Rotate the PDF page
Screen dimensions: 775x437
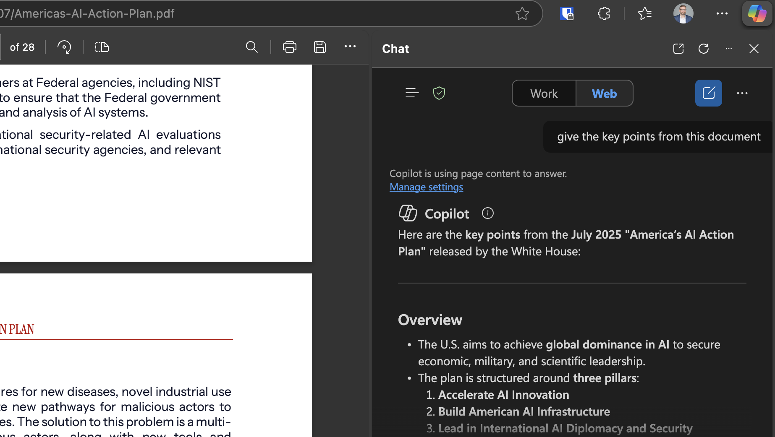[x=64, y=47]
